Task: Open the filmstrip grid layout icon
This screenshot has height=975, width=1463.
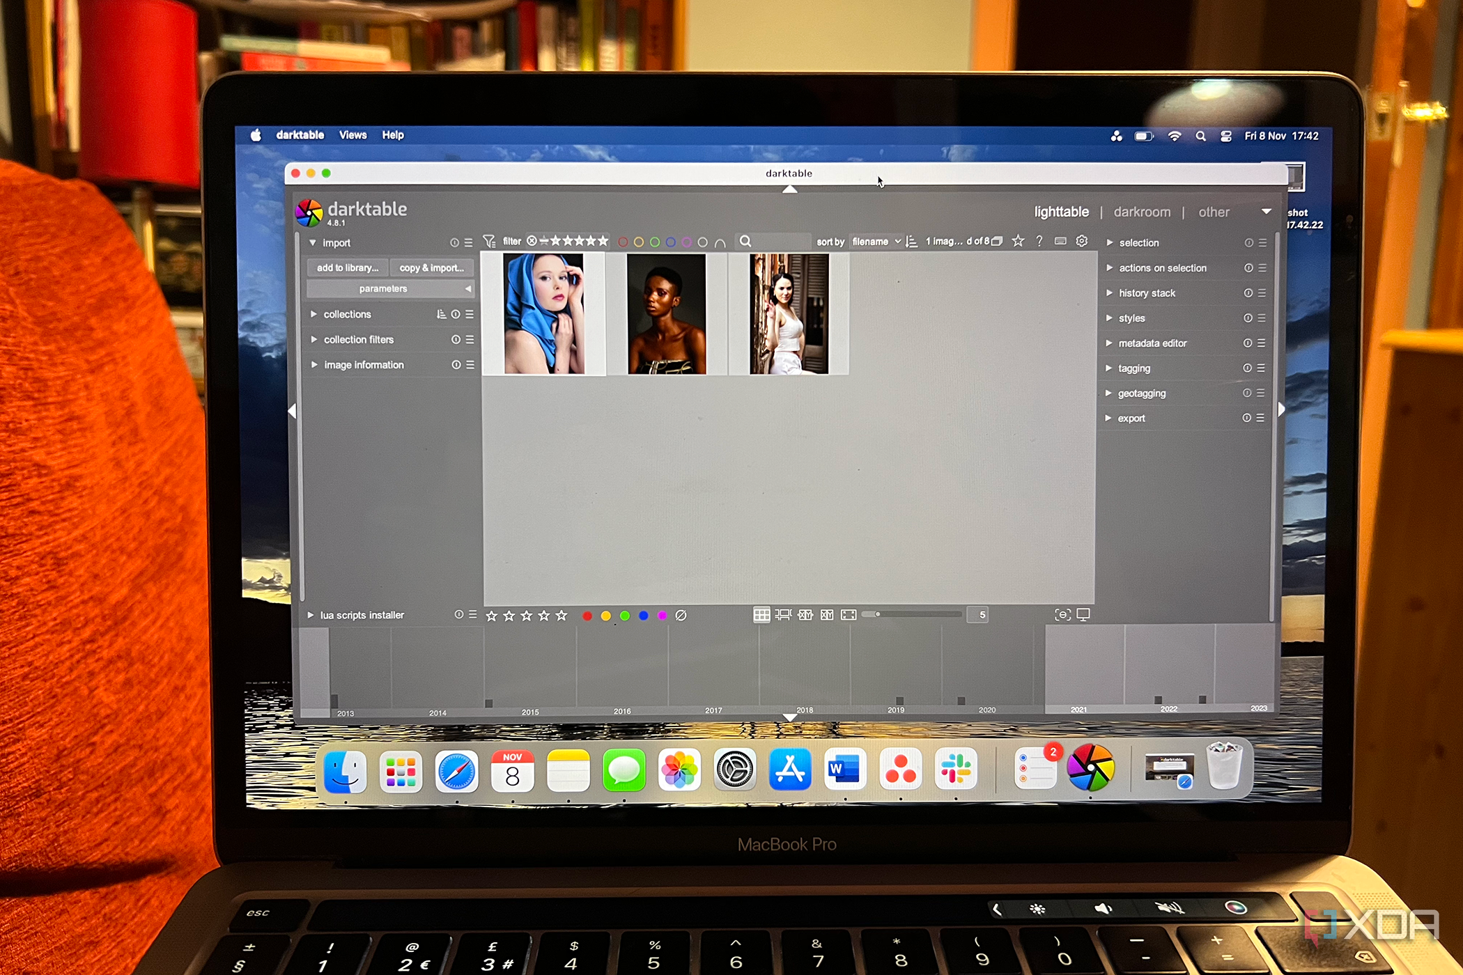Action: pyautogui.click(x=761, y=615)
